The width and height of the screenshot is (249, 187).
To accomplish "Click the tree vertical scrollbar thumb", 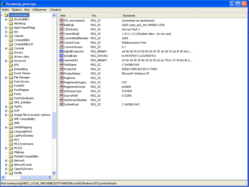I will (54, 125).
